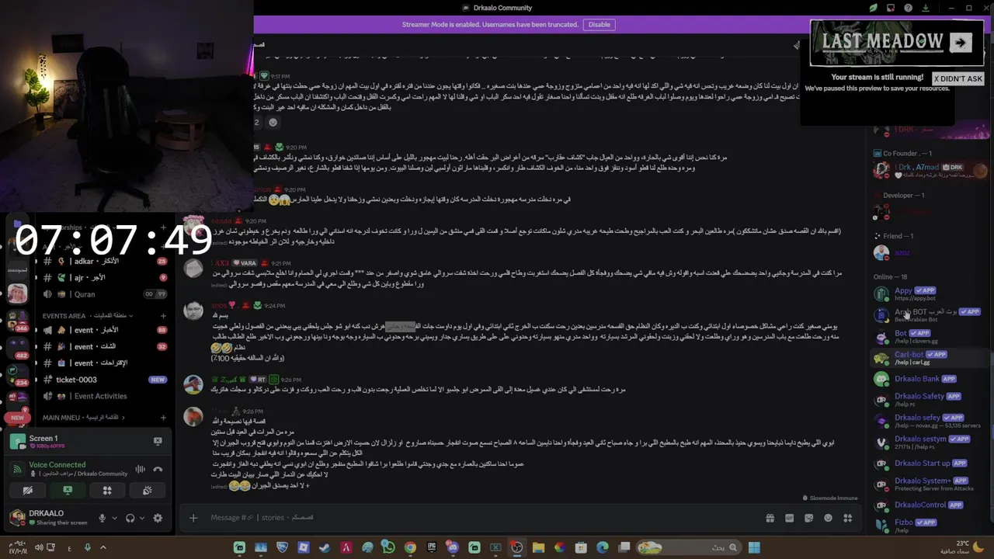Open Drkaalo Safety member entry
Screen dimensions: 994x559
click(927, 399)
